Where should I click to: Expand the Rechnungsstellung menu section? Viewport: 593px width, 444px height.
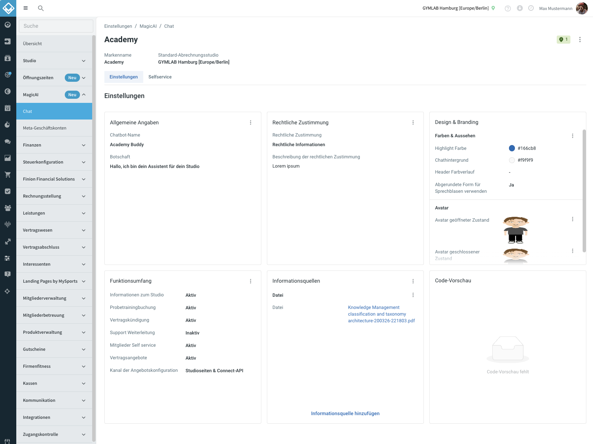click(x=54, y=196)
